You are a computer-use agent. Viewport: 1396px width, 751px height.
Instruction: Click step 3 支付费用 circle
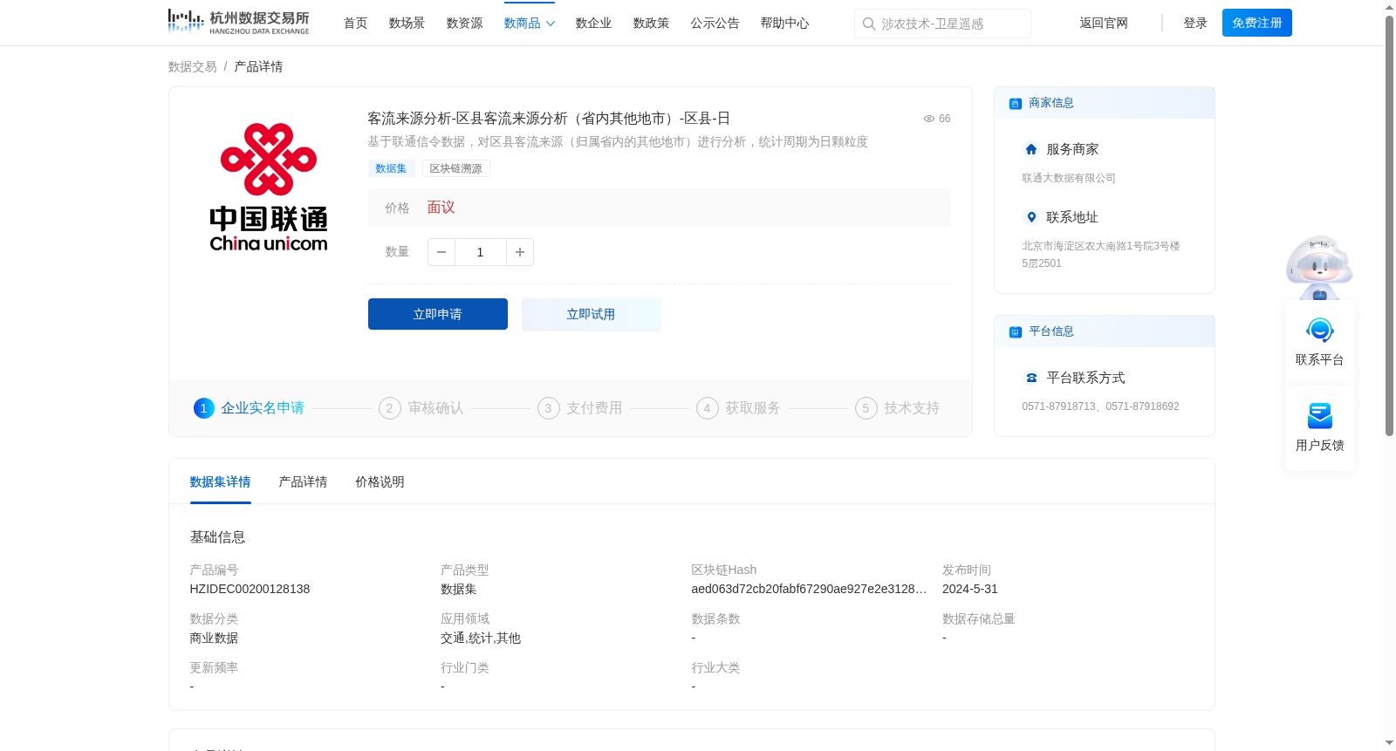549,408
